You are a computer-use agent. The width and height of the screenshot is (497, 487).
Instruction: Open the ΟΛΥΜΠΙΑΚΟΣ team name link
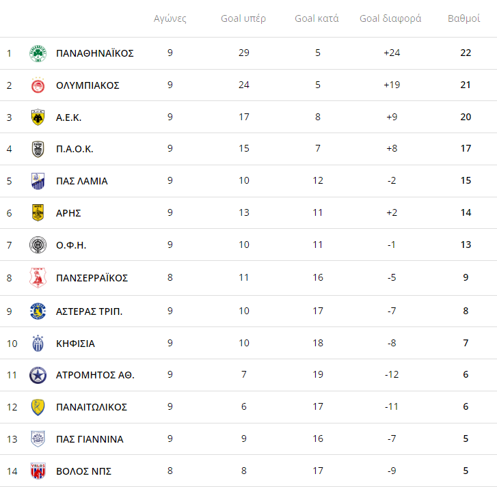coord(88,85)
